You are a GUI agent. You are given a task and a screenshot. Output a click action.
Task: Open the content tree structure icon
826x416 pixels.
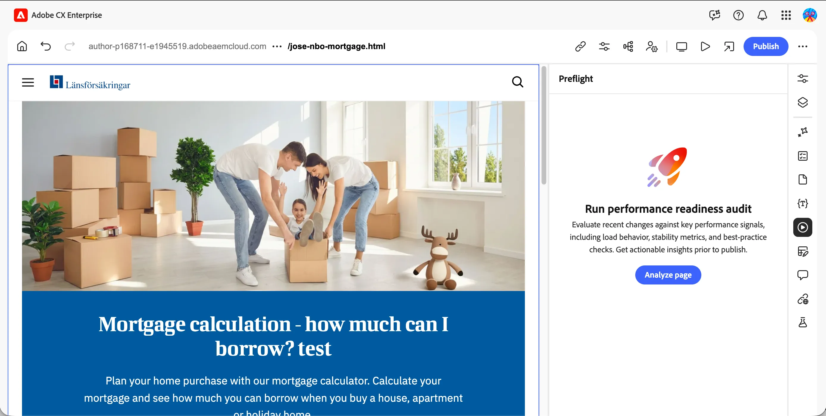pyautogui.click(x=628, y=46)
